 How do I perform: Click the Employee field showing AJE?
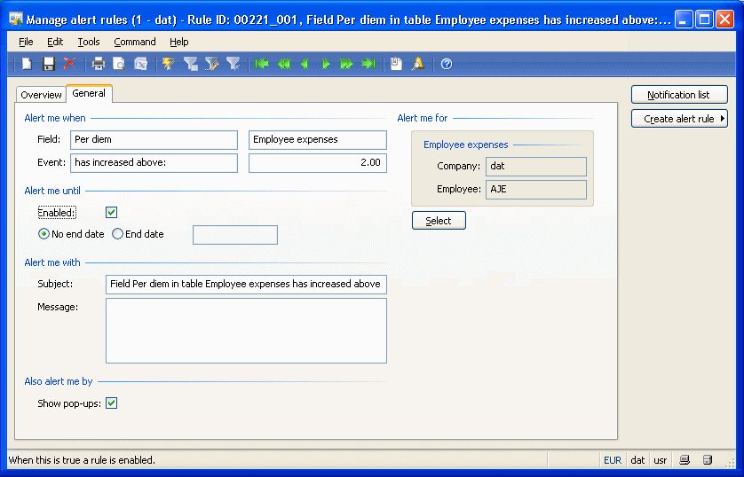coord(536,190)
